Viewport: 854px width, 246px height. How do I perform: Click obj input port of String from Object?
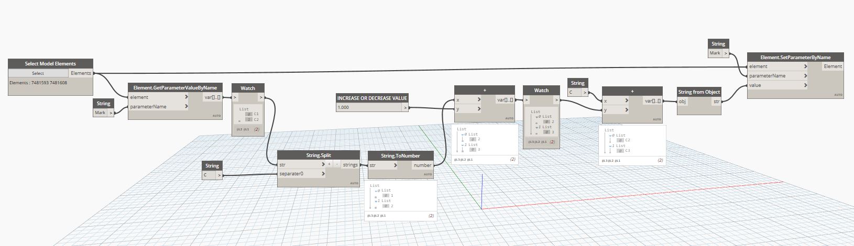click(x=683, y=101)
